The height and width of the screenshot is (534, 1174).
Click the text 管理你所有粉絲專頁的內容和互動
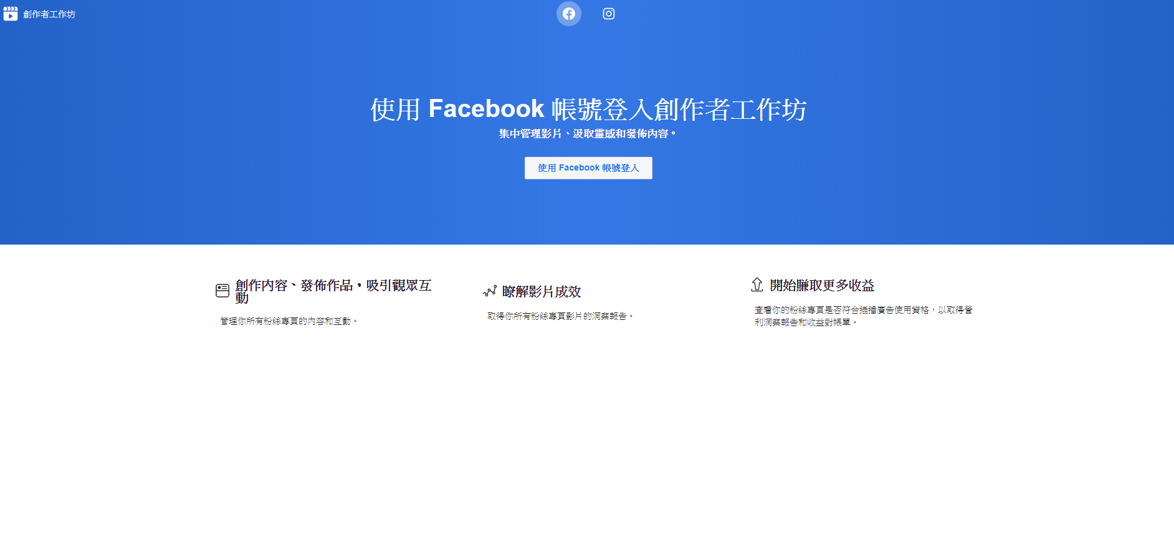pos(289,321)
